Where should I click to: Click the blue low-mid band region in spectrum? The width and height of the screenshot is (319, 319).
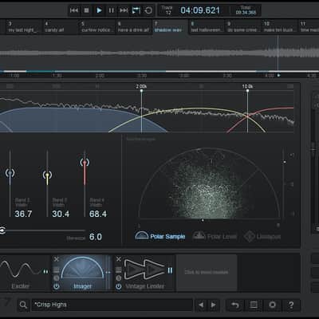click(x=74, y=120)
